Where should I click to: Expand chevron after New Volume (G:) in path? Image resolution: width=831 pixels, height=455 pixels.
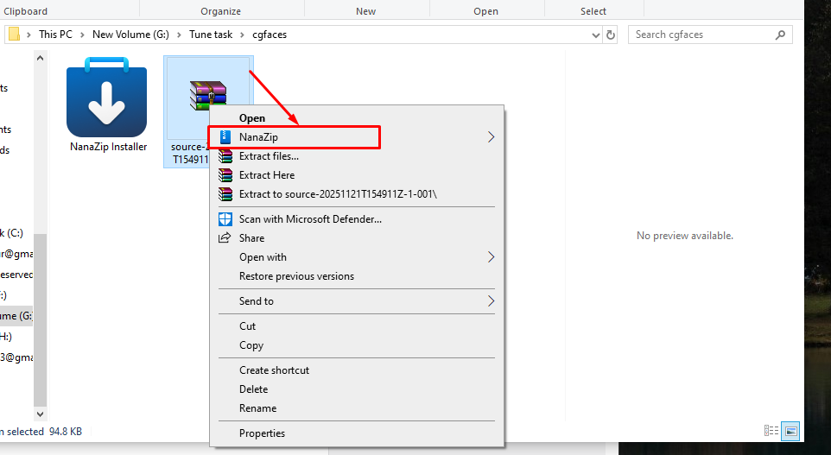[x=179, y=35]
